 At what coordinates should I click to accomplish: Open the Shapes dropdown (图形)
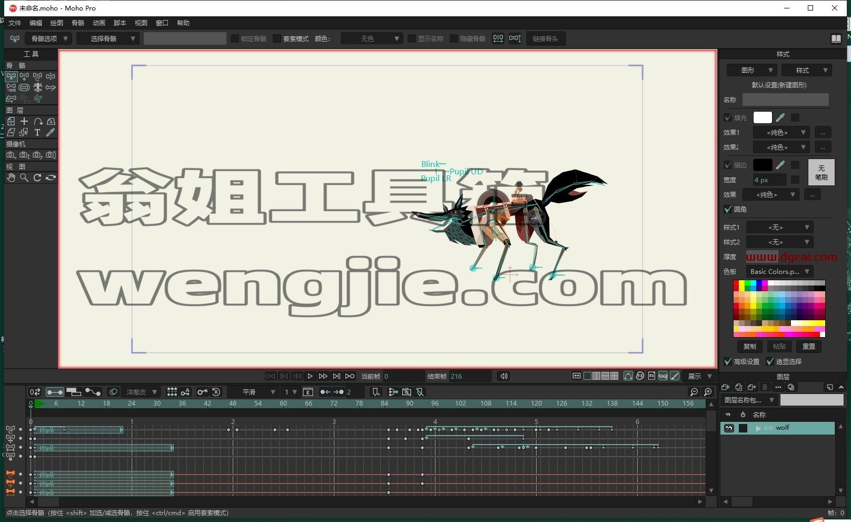[x=751, y=70]
